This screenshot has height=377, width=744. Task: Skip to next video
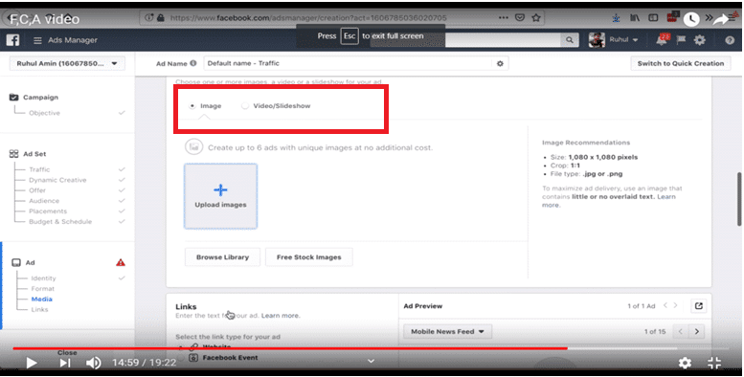tap(65, 363)
